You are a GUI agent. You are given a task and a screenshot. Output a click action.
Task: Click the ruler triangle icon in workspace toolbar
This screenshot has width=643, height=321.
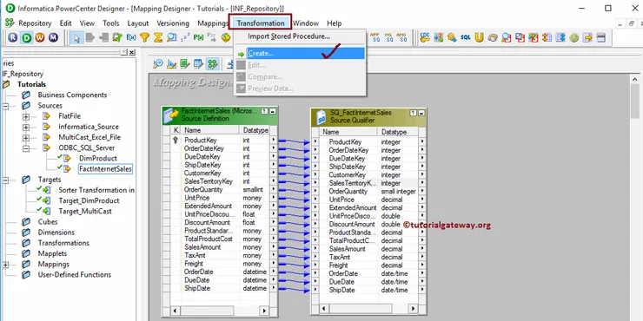pos(171,64)
